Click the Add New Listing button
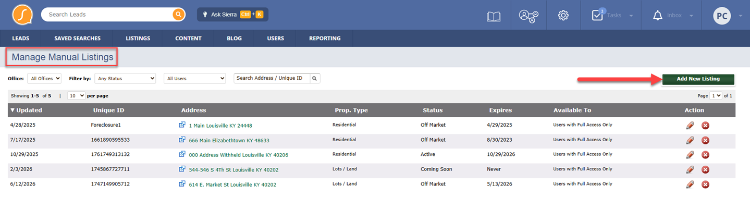 point(698,79)
